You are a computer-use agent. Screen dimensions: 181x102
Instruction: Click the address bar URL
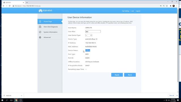click(x=32, y=6)
